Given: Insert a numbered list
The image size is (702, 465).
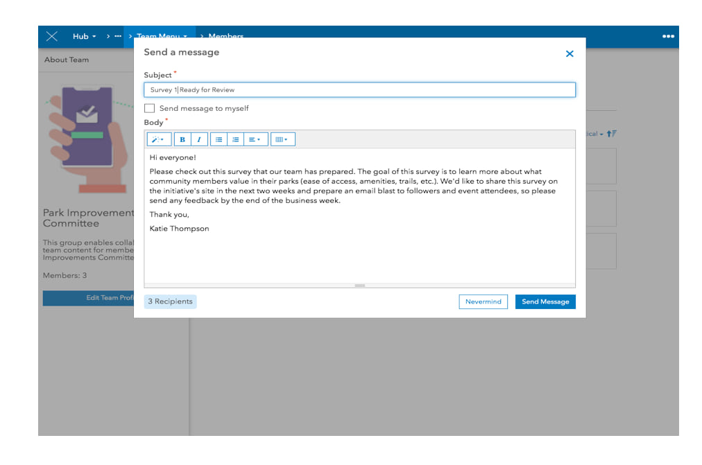Looking at the screenshot, I should pos(236,139).
